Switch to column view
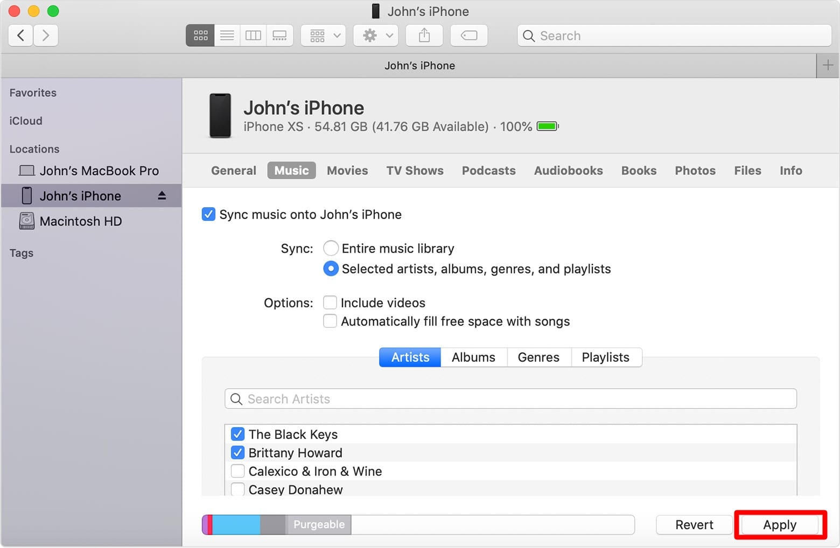 [253, 36]
